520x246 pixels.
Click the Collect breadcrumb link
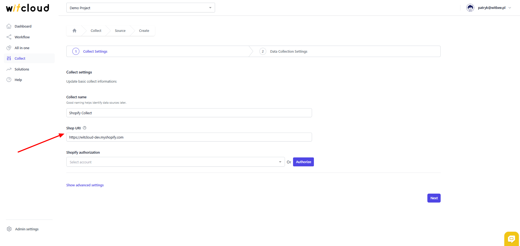tap(96, 31)
